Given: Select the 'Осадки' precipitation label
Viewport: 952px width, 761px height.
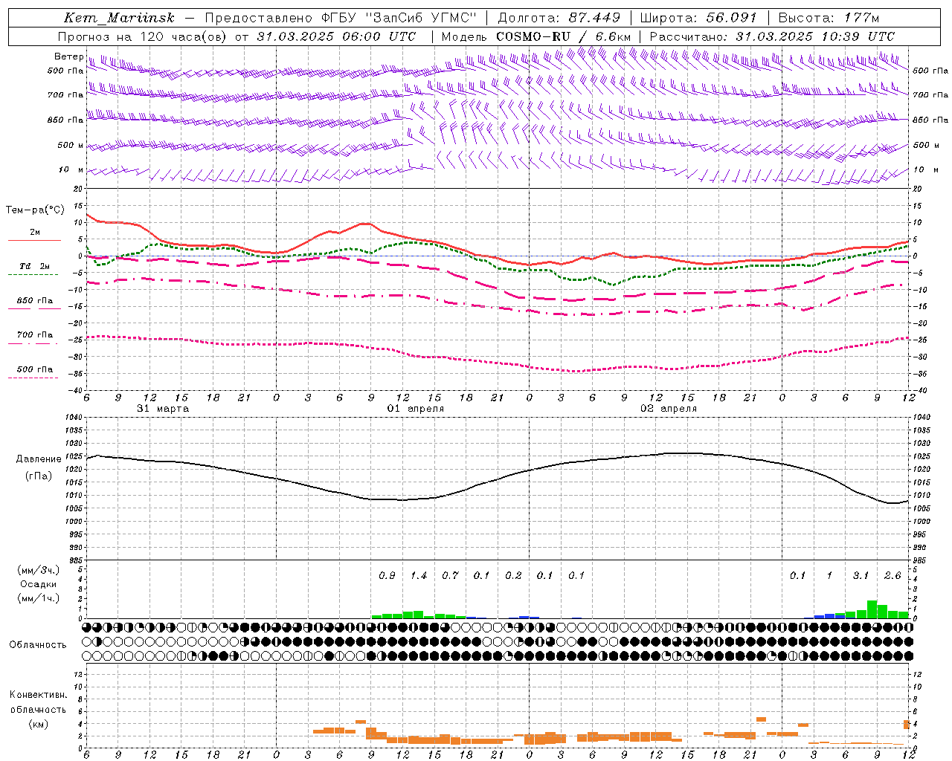Looking at the screenshot, I should pos(39,584).
